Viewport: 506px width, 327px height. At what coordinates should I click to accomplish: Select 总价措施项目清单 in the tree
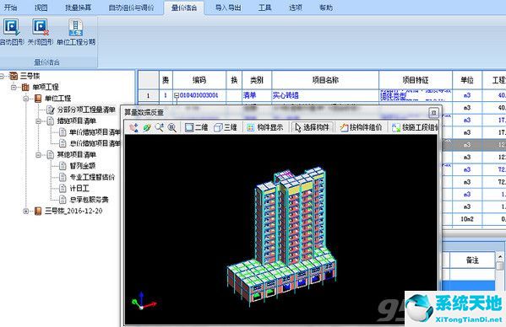(95, 143)
